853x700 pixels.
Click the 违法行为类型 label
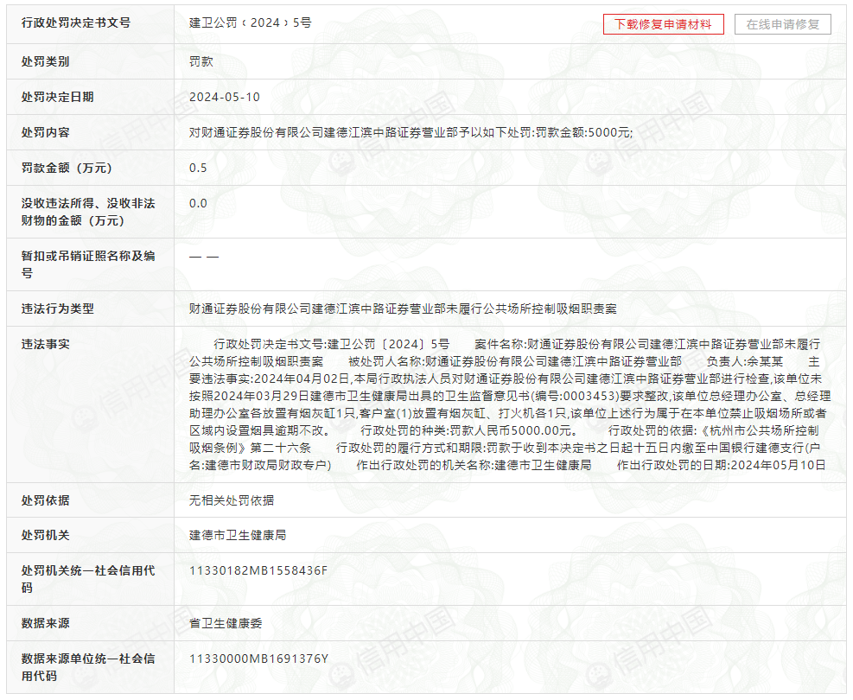[x=58, y=309]
